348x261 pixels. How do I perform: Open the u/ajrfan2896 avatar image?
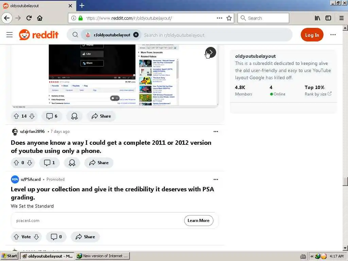tap(15, 132)
